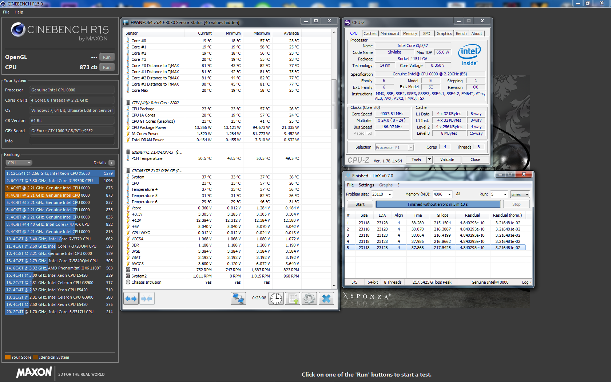Click the Start button in LinX
Viewport: 612px width, 382px height.
(360, 204)
